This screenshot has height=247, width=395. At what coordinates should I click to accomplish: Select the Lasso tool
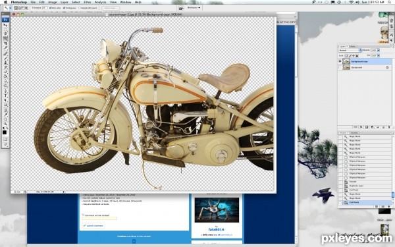tap(5, 34)
